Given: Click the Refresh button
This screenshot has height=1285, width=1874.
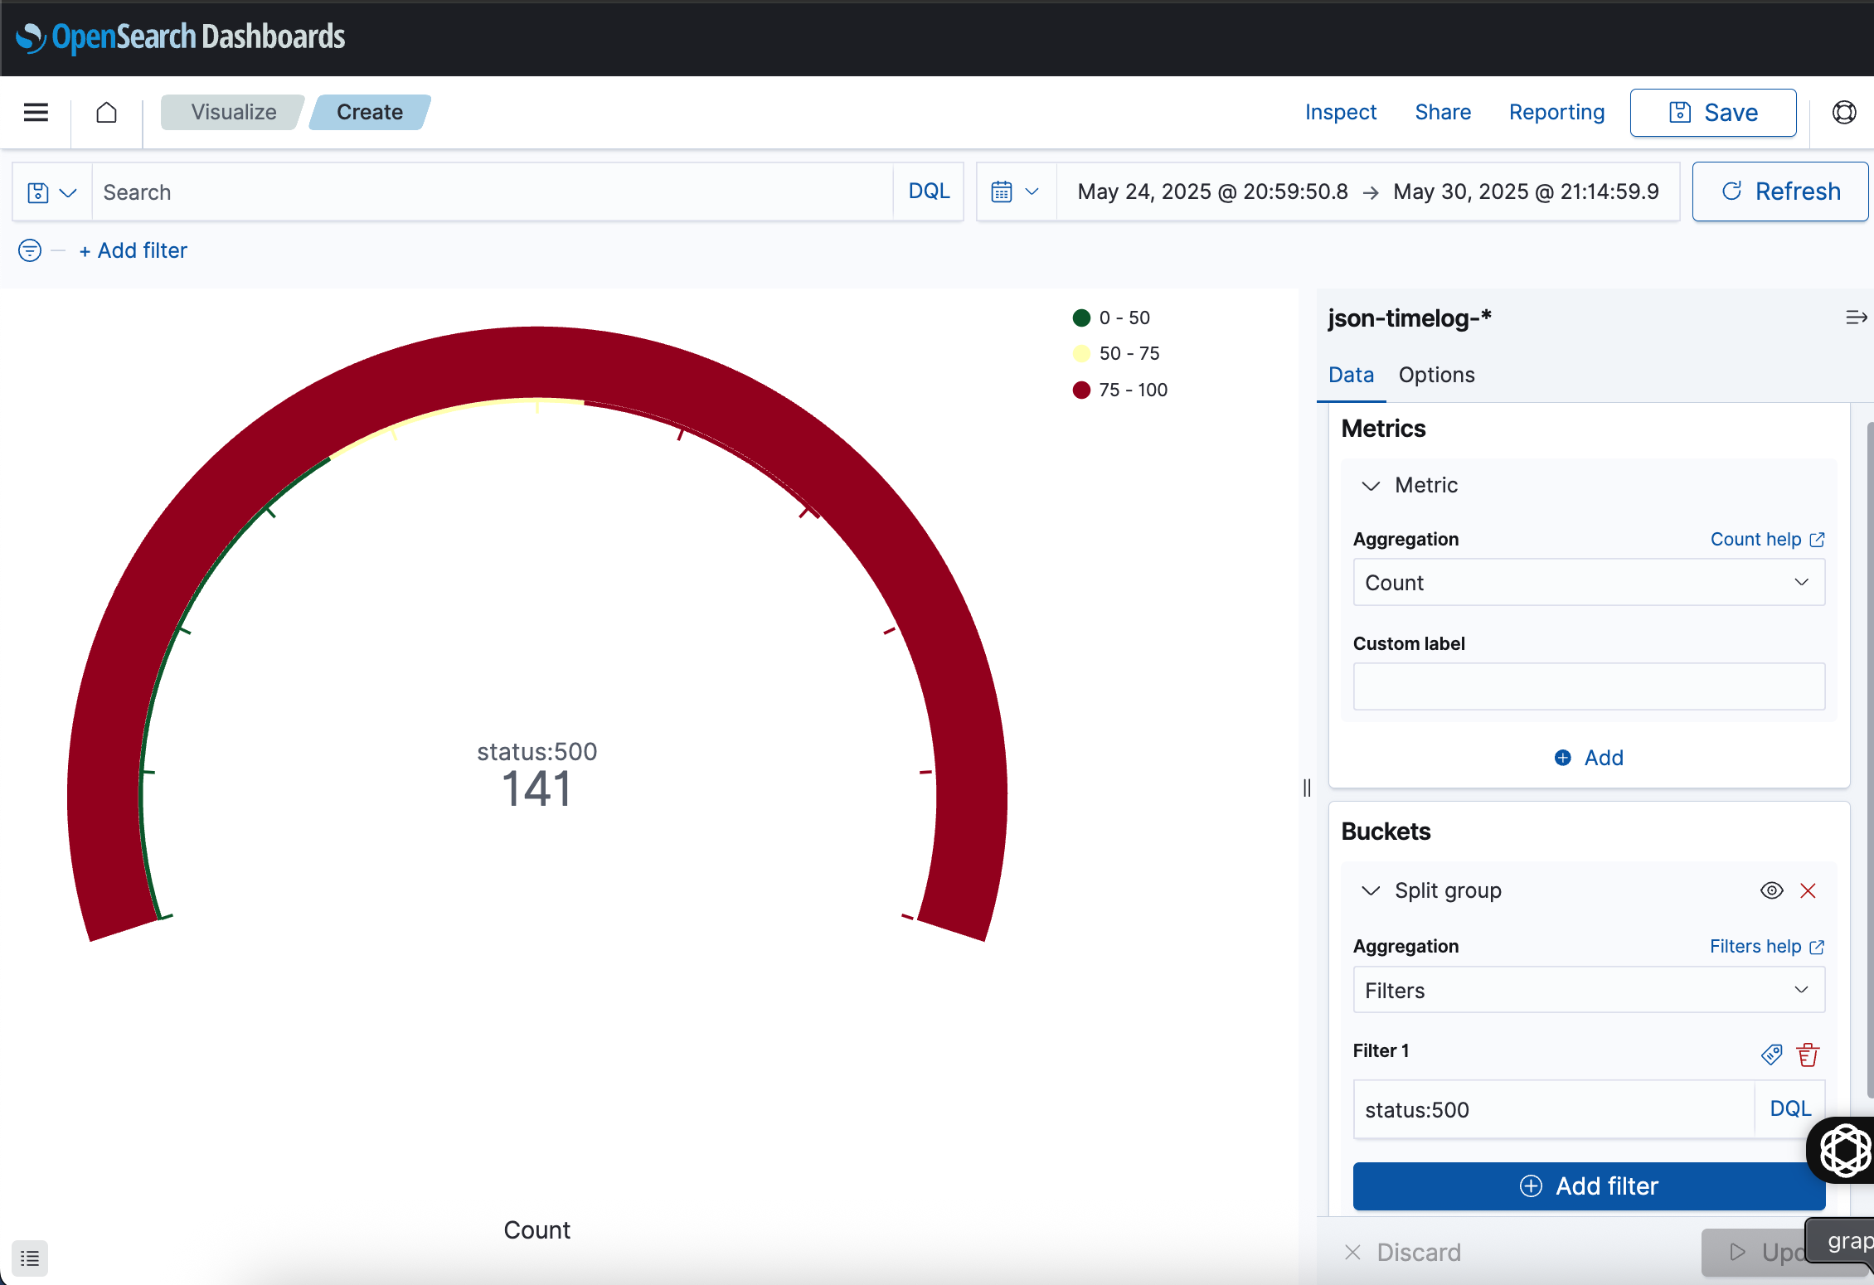Looking at the screenshot, I should click(x=1779, y=192).
